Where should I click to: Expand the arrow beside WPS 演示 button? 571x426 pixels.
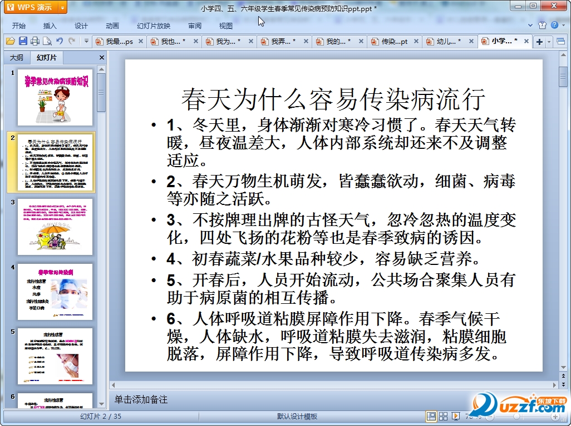coord(63,7)
